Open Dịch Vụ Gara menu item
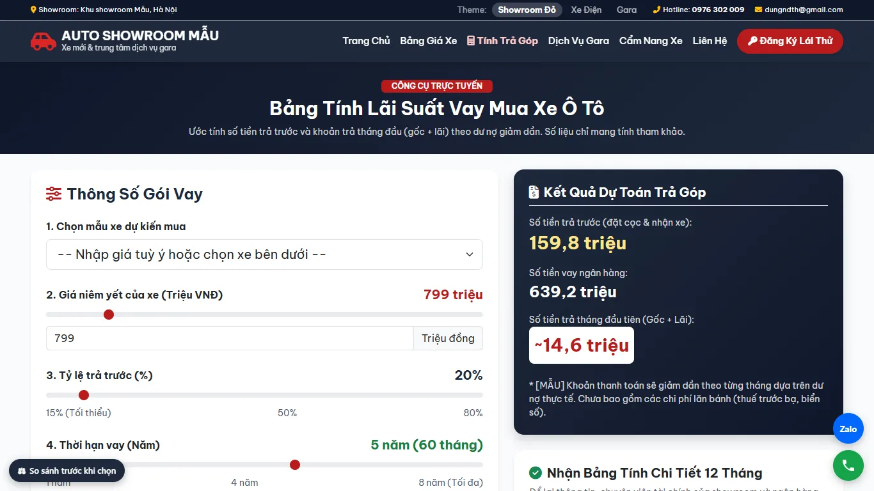 point(578,41)
